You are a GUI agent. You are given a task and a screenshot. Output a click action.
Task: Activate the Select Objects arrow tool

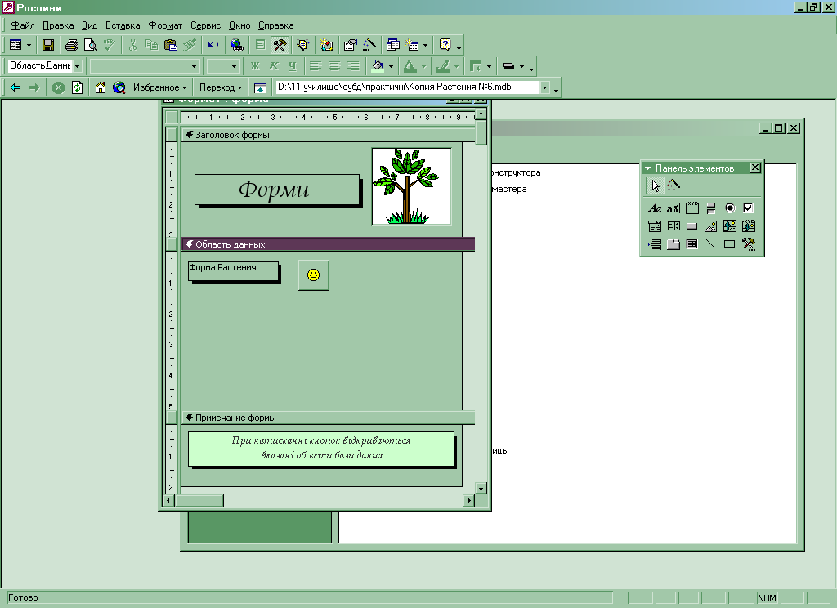tap(655, 186)
